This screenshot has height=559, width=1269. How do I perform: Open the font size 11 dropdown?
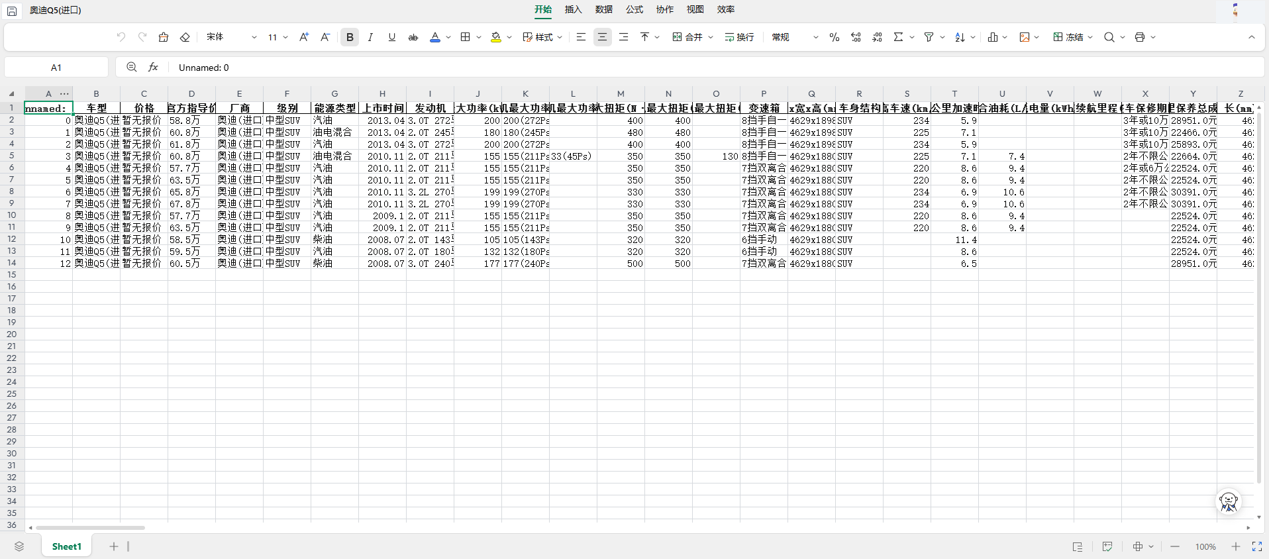278,37
